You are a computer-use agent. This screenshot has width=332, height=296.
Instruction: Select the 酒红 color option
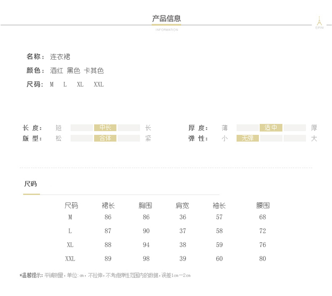[x=57, y=71]
